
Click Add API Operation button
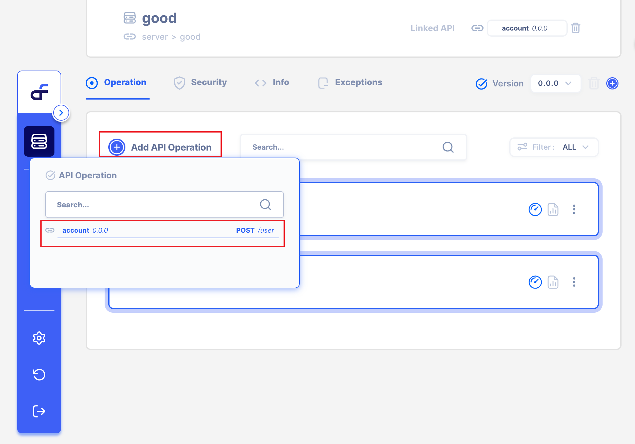160,147
